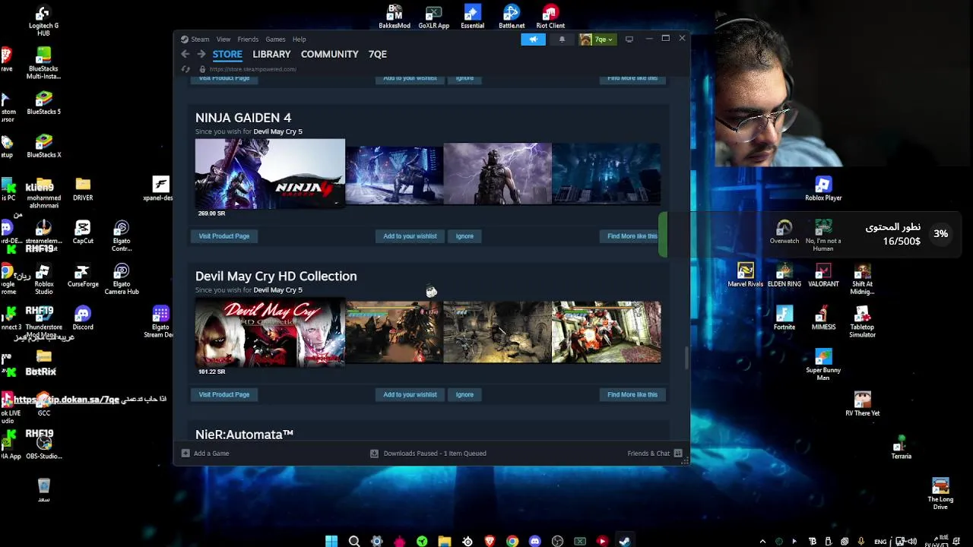
Task: Open BakkesMod desktop icon
Action: pos(395,17)
